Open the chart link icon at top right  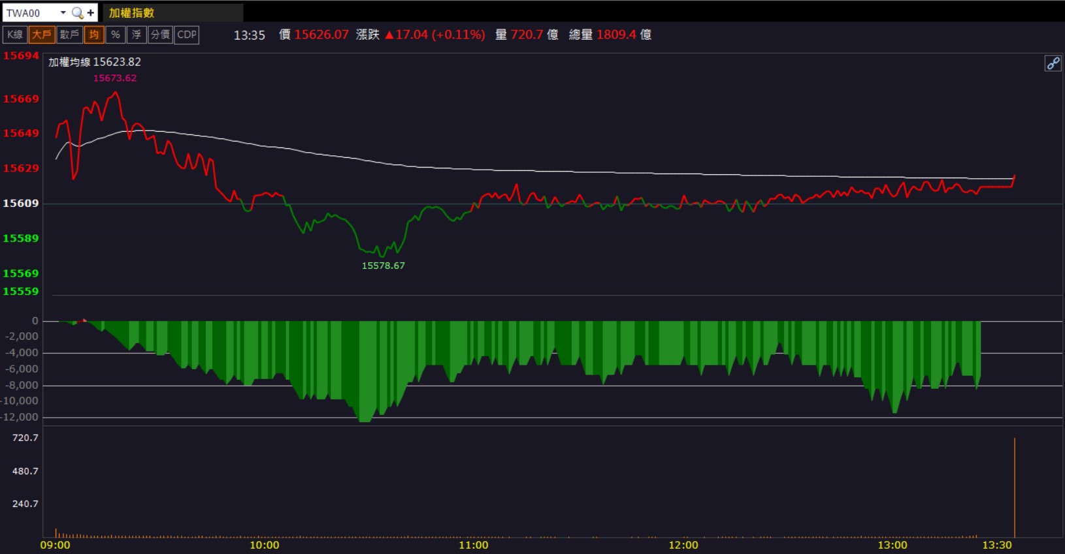coord(1053,63)
